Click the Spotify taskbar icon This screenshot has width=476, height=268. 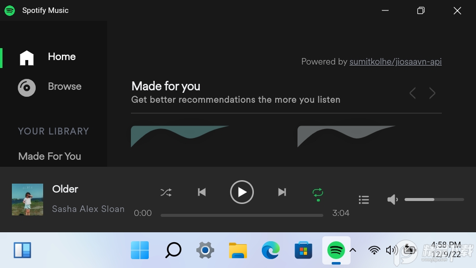[x=336, y=250]
